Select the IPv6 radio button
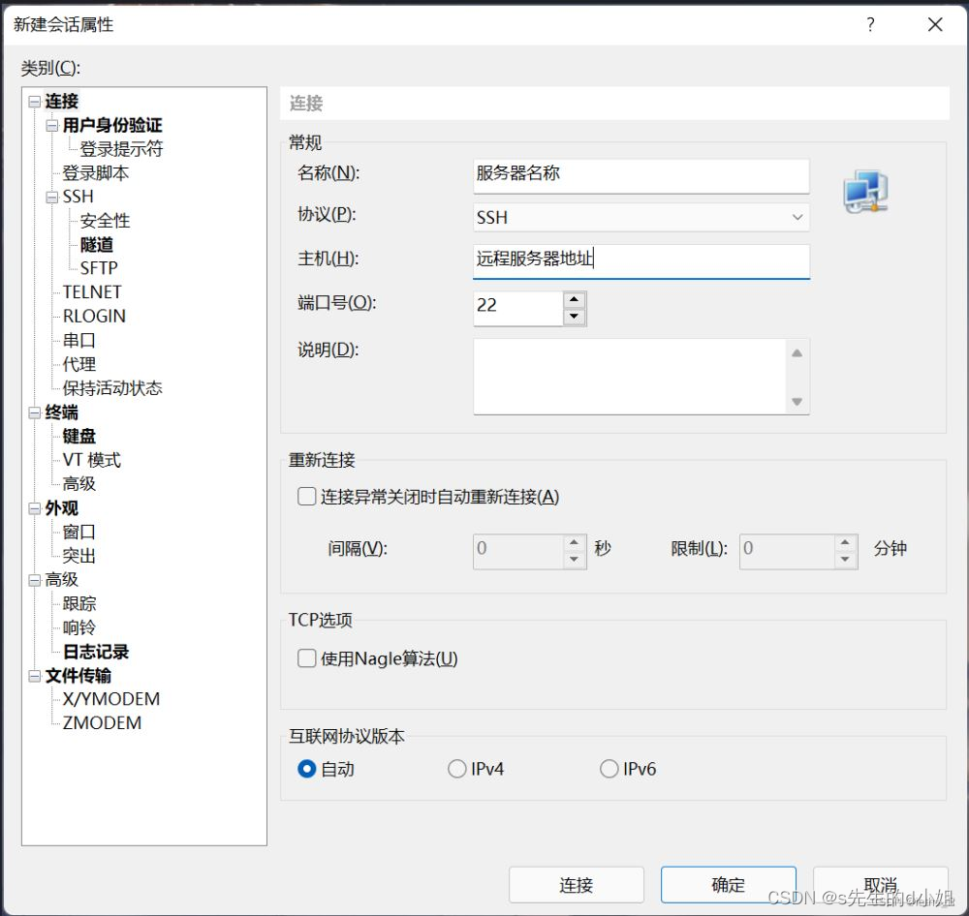Image resolution: width=969 pixels, height=916 pixels. tap(609, 769)
